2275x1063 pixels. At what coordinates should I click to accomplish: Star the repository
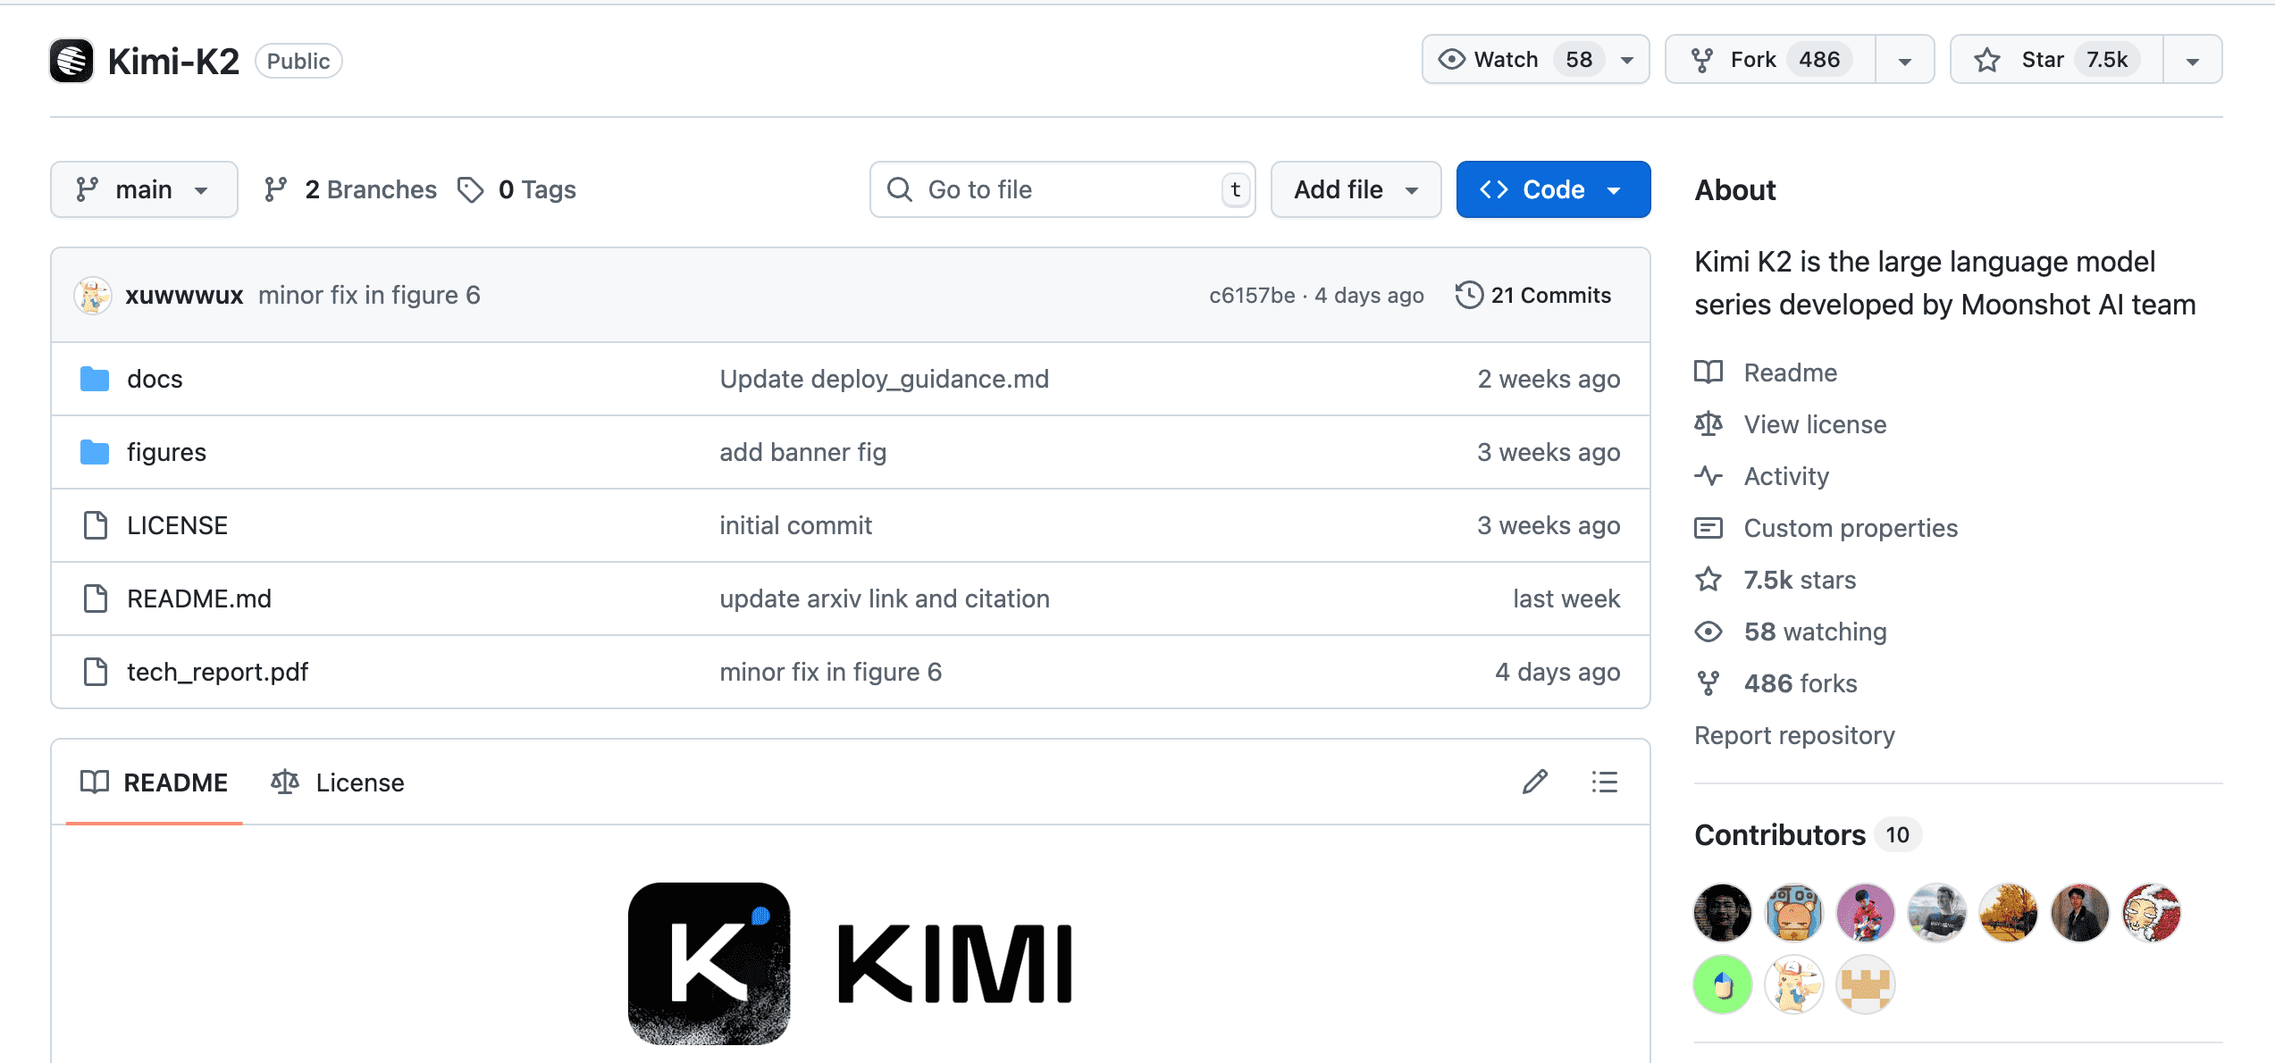click(2057, 60)
